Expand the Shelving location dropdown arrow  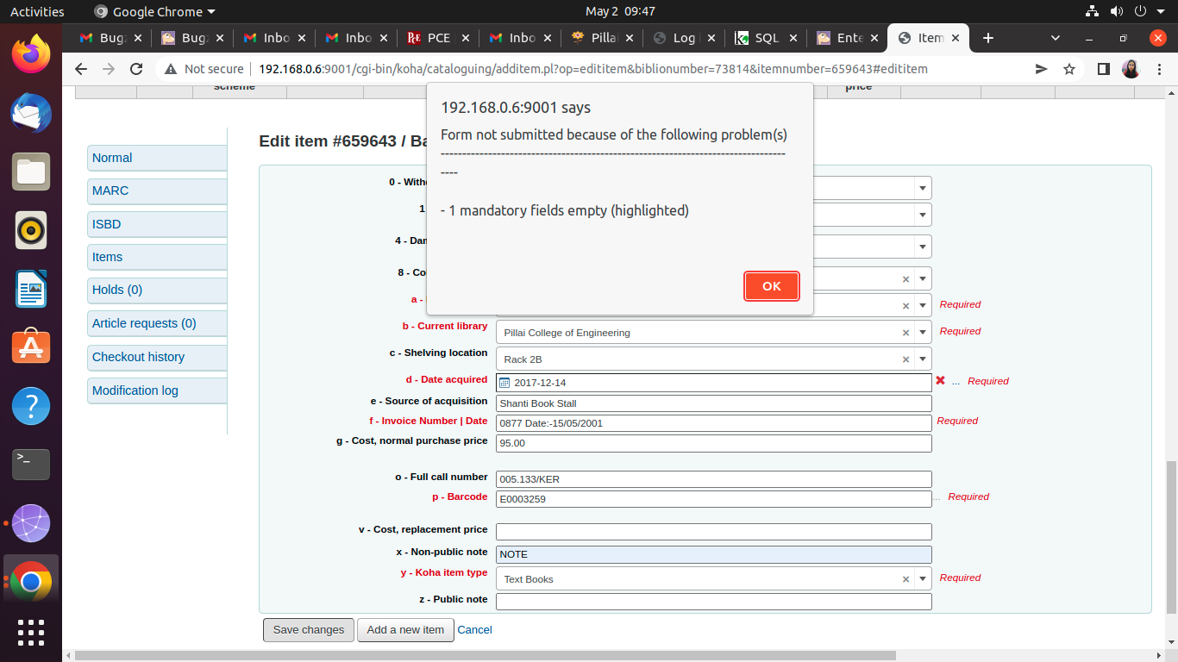click(x=923, y=359)
